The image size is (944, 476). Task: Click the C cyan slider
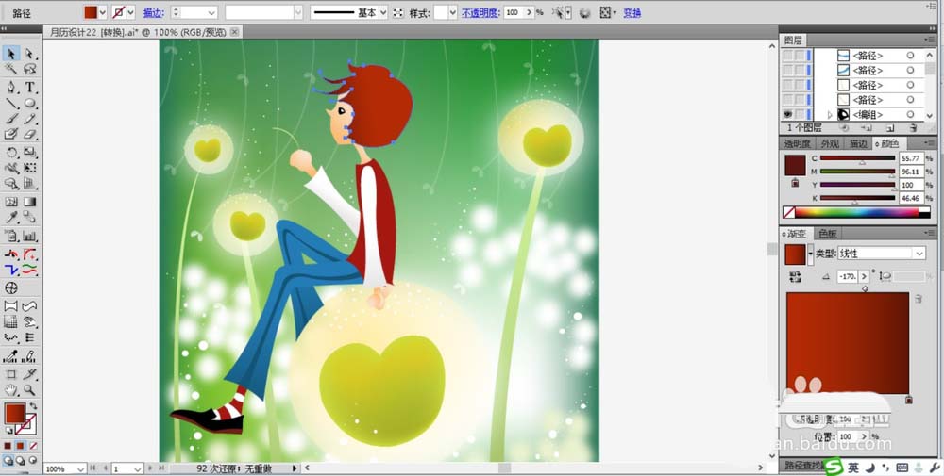(x=858, y=158)
